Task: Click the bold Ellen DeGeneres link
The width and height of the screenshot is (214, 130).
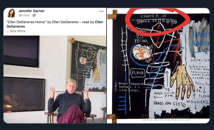Action: (x=55, y=24)
